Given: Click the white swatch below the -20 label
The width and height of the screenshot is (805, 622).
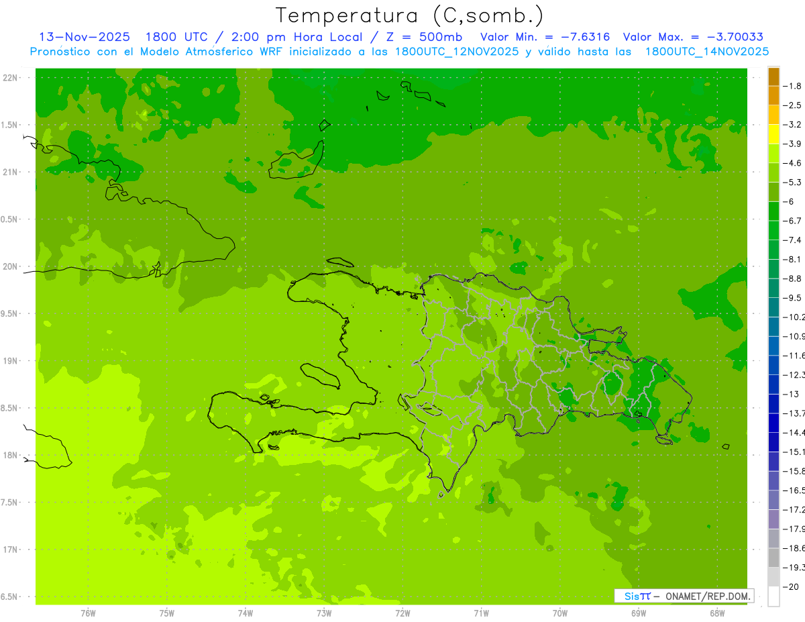Looking at the screenshot, I should [x=773, y=597].
